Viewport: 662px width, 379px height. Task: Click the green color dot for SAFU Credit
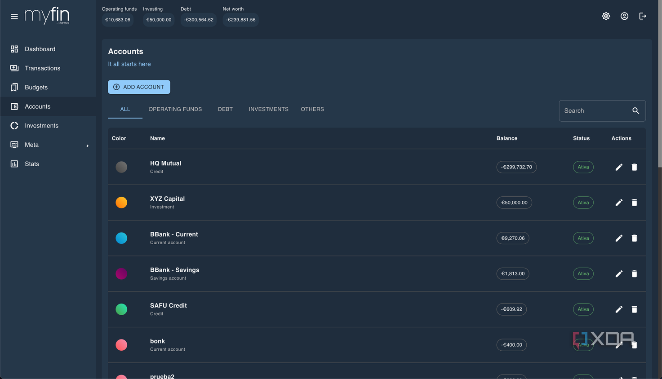coord(121,309)
